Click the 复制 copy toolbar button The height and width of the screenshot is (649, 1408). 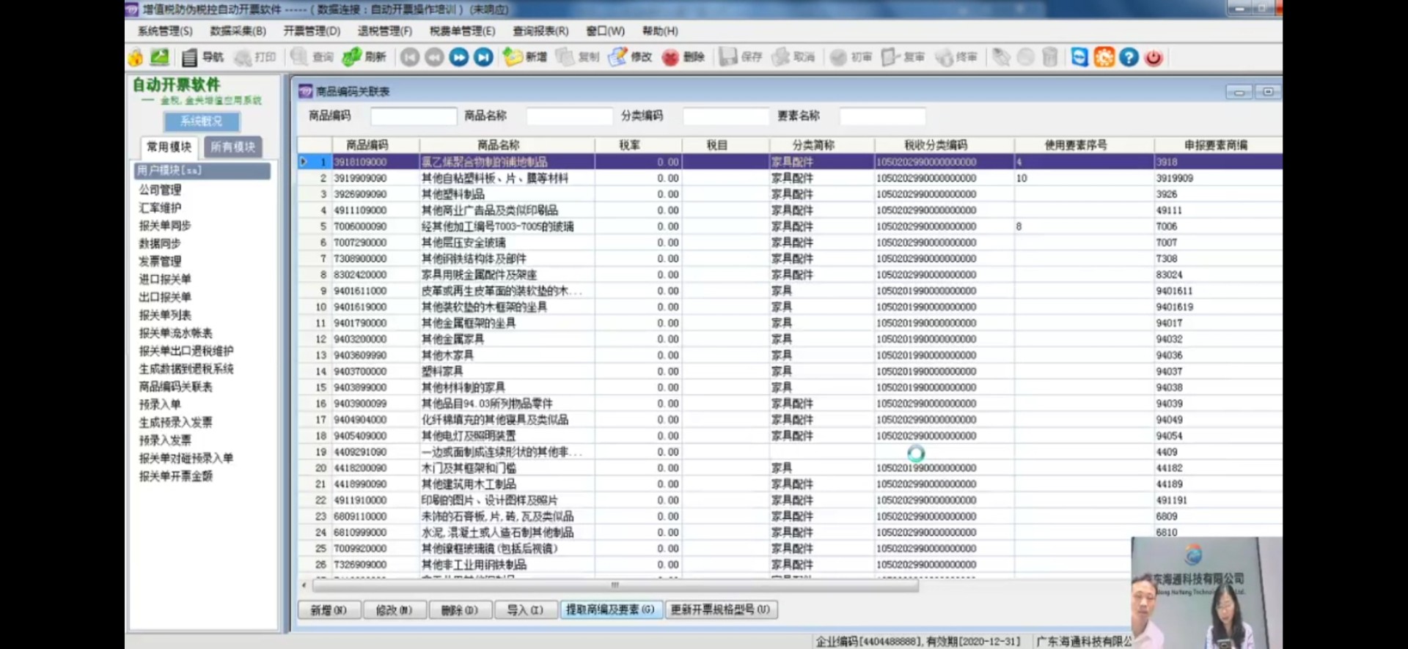pyautogui.click(x=578, y=57)
